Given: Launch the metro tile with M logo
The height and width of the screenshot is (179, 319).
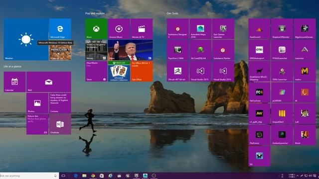Looking at the screenshot, I should pos(305,71).
